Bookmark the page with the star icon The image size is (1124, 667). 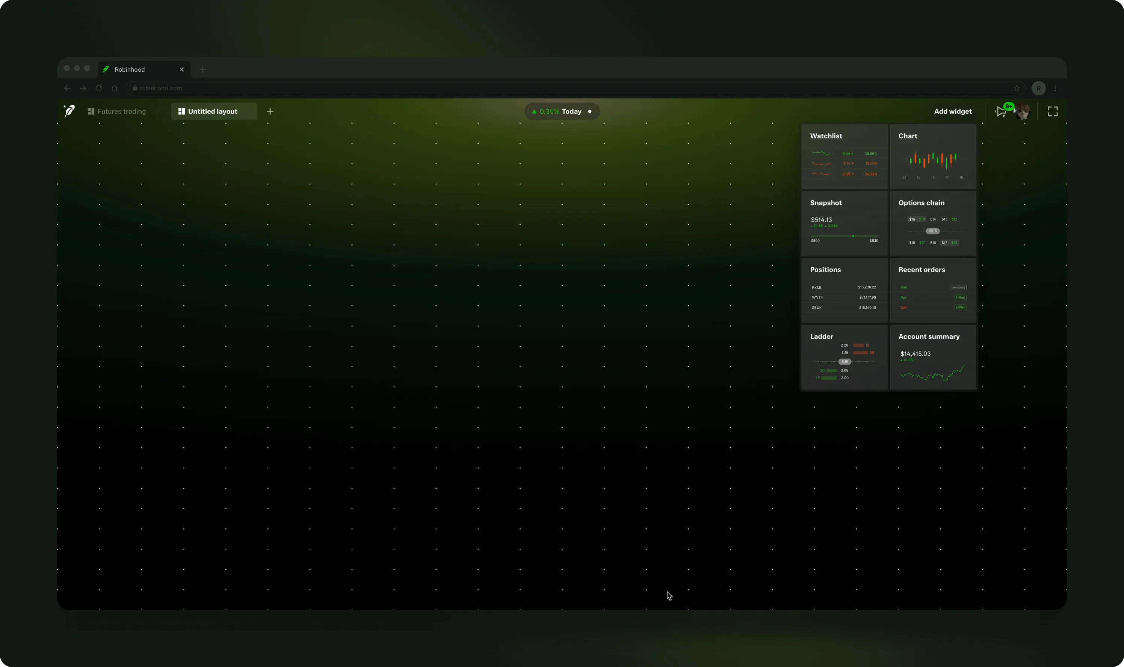coord(1017,88)
